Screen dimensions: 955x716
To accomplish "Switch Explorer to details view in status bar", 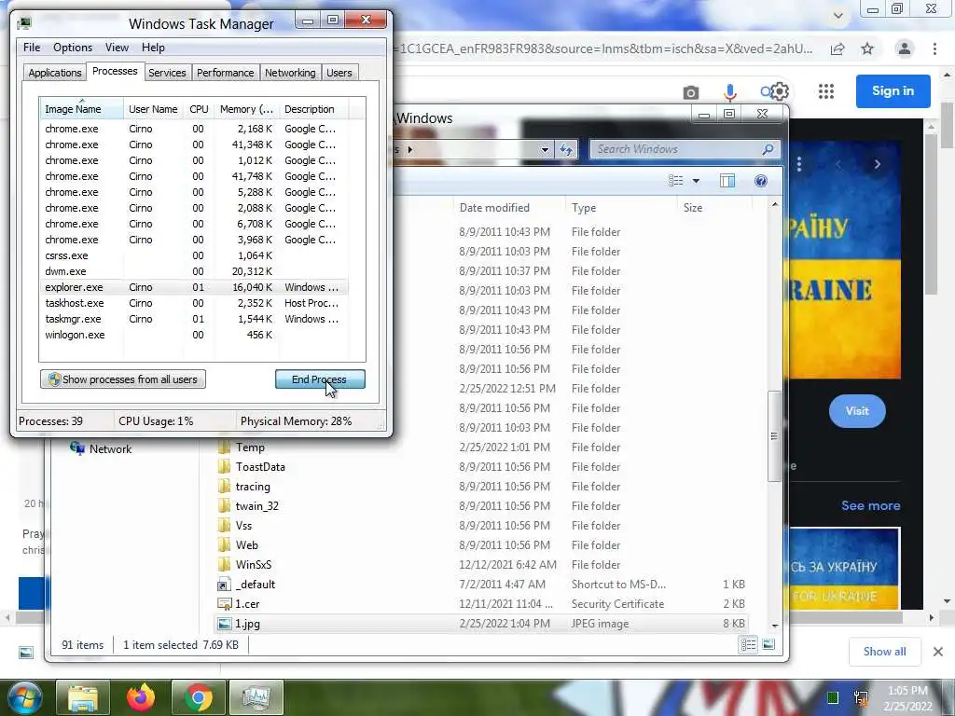I will pyautogui.click(x=749, y=645).
